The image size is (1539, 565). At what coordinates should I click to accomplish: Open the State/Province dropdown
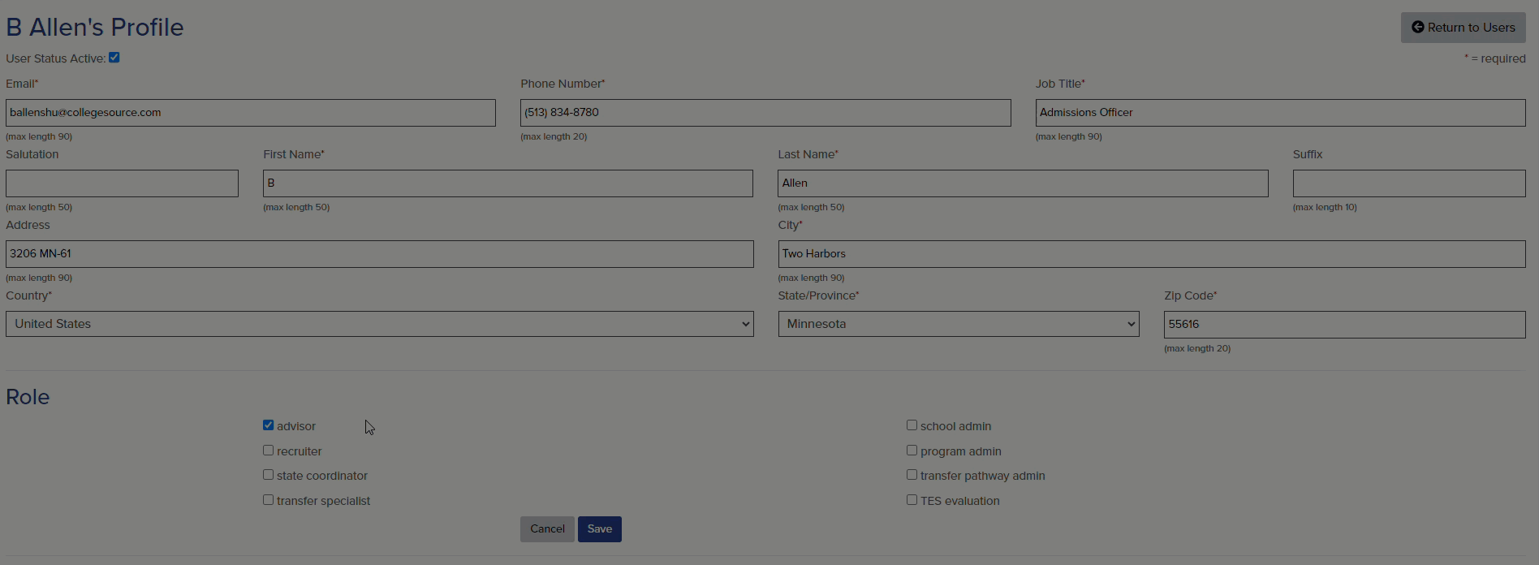(x=959, y=324)
